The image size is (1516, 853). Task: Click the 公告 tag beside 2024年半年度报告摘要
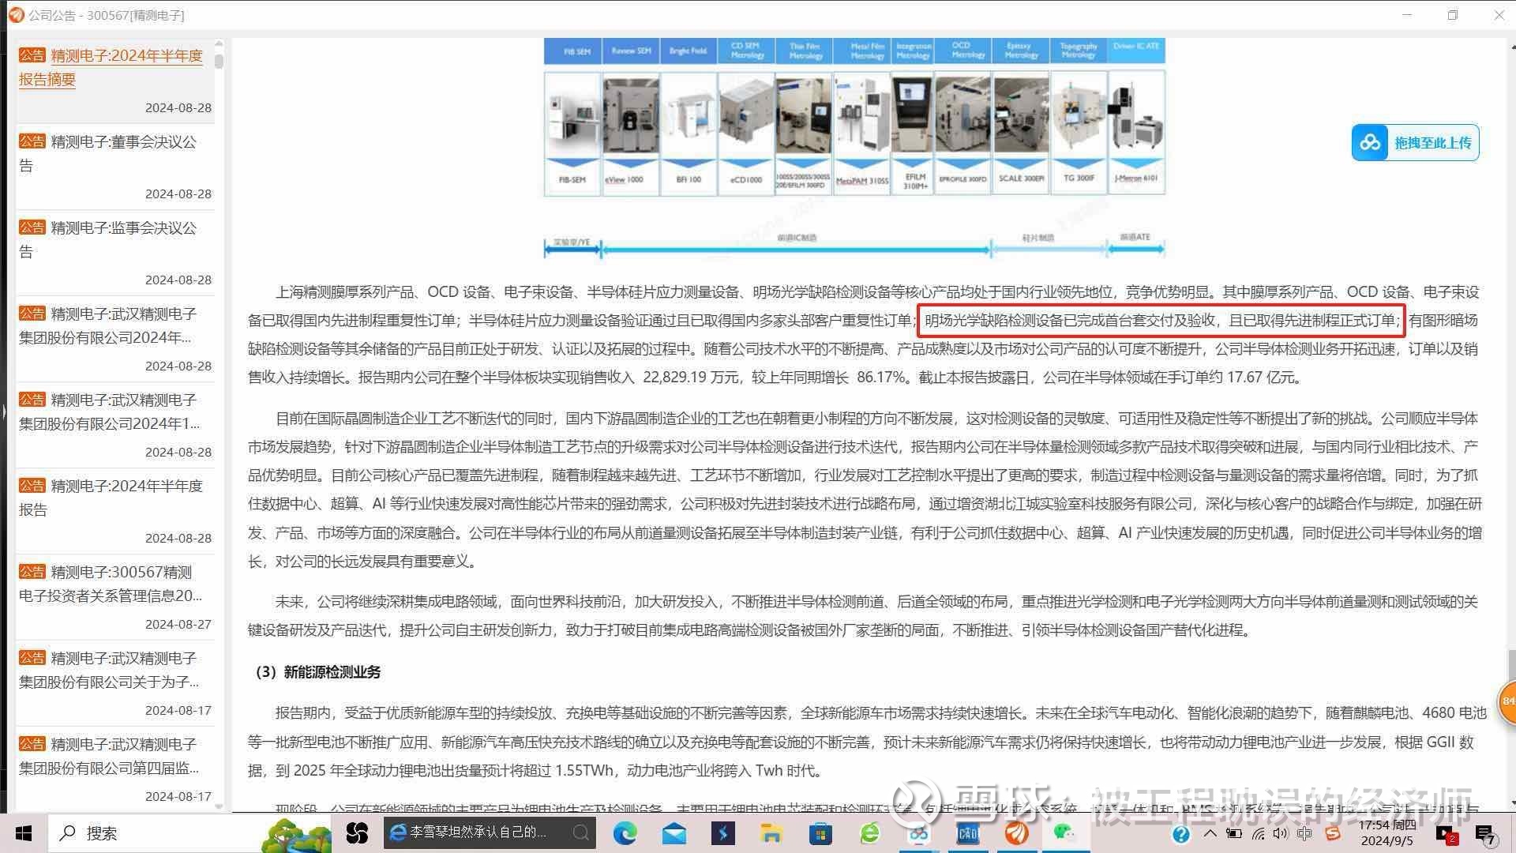32,55
